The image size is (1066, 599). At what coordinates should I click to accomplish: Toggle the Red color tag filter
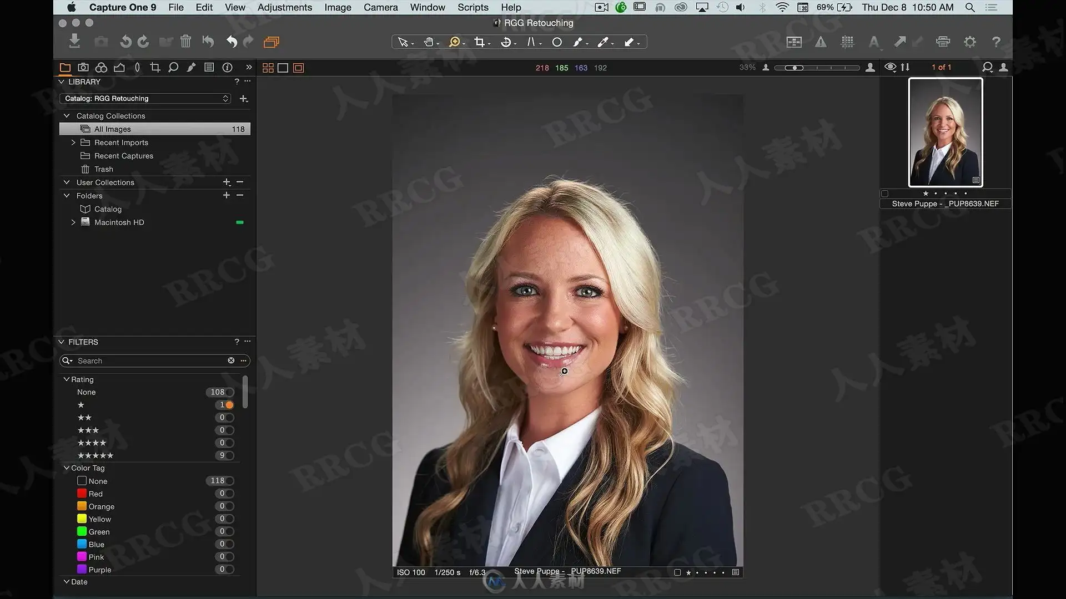click(x=229, y=494)
